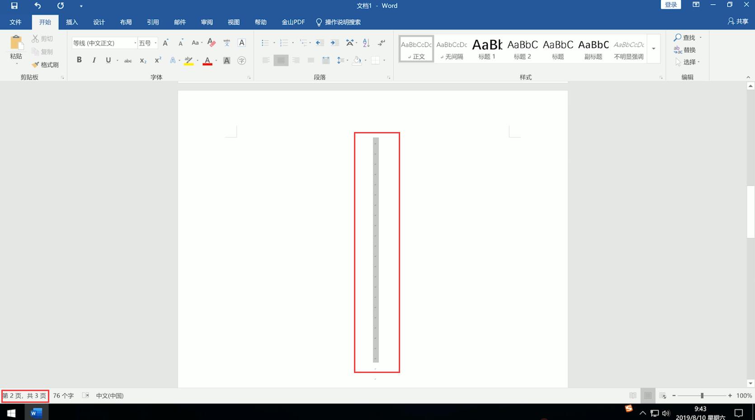Clear all formatting with the eraser icon
Screen dimensions: 755x420
[211, 42]
